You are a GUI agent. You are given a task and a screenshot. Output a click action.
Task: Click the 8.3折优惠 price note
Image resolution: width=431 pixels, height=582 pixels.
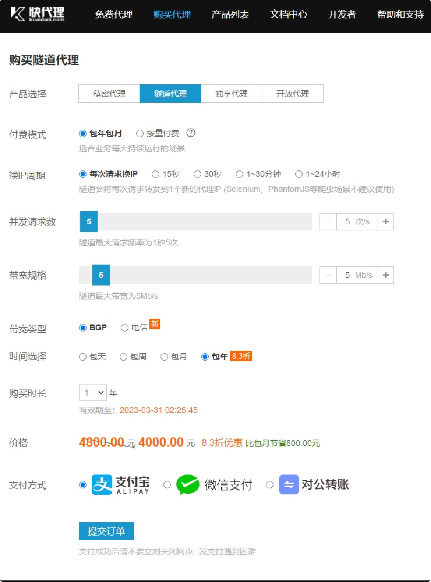222,443
